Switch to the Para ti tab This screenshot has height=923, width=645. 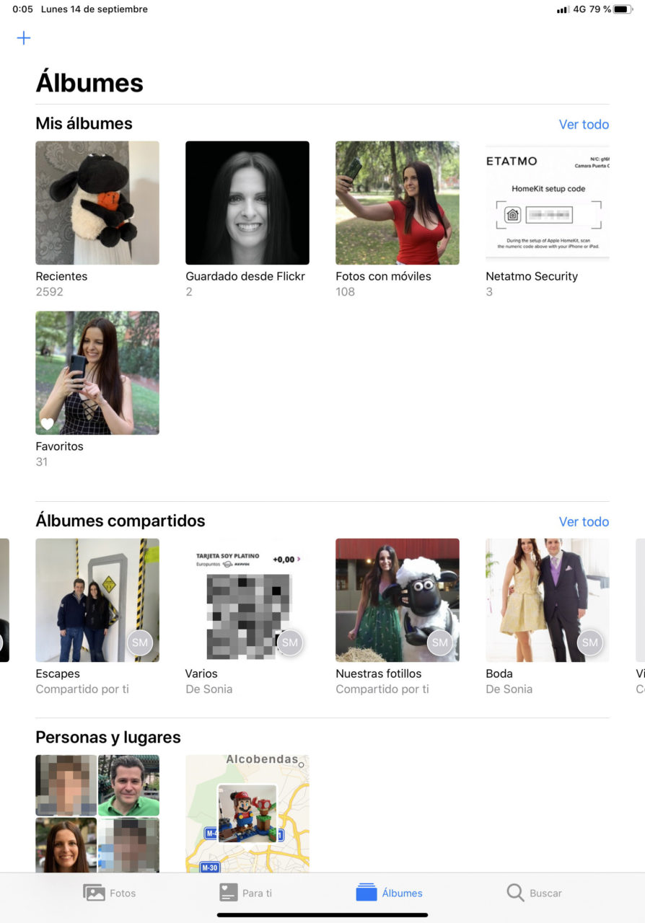tap(246, 893)
